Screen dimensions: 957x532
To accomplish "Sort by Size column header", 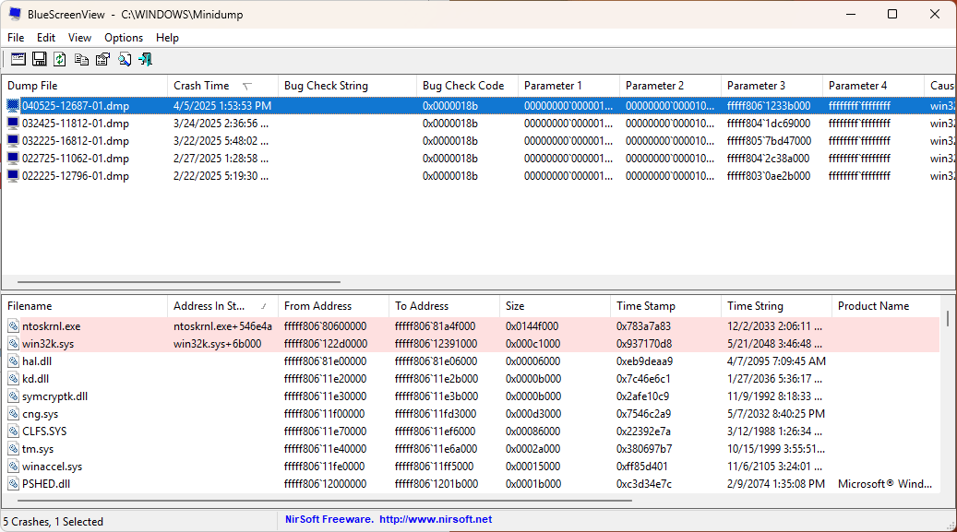I will pos(556,306).
